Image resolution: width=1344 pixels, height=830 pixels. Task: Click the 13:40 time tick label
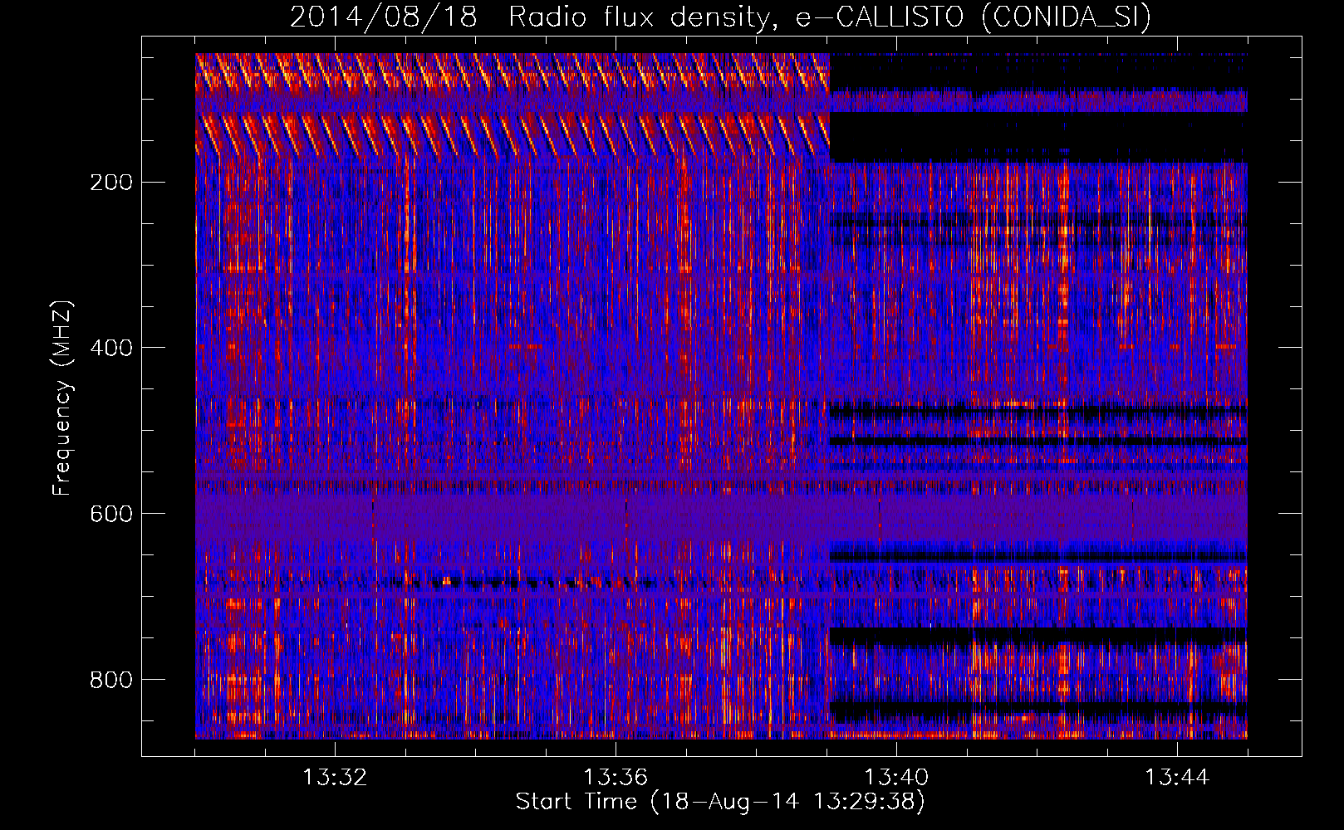pyautogui.click(x=896, y=778)
